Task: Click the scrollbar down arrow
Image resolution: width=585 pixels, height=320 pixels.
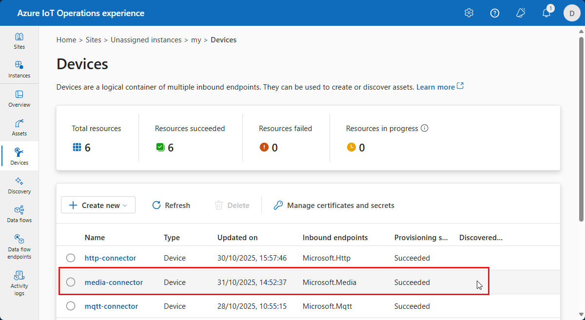Action: [x=581, y=316]
